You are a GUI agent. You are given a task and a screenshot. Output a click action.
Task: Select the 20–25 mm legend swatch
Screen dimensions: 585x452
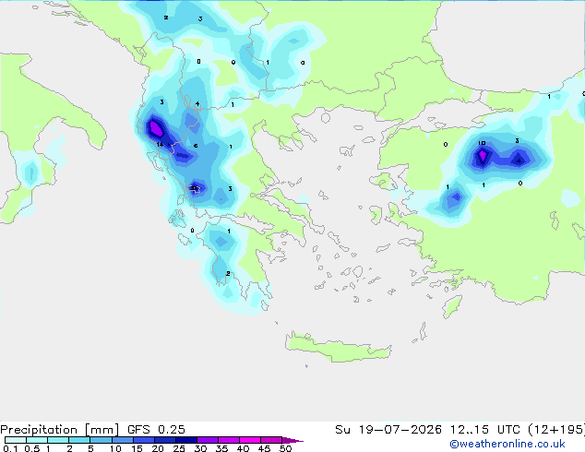(164, 440)
